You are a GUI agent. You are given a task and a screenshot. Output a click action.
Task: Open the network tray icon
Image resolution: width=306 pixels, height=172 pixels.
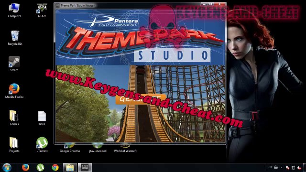coord(293,168)
